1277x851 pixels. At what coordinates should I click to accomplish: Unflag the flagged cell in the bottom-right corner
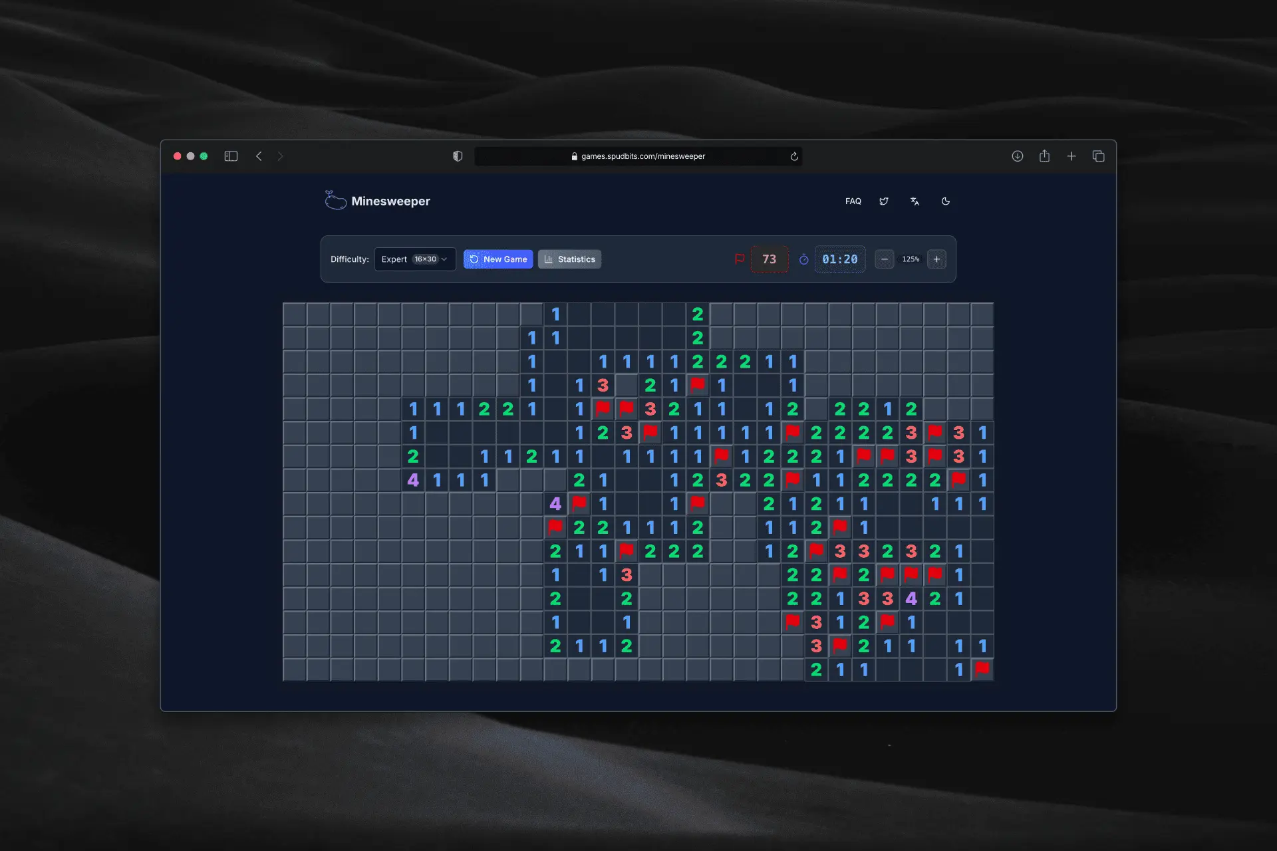pyautogui.click(x=982, y=669)
